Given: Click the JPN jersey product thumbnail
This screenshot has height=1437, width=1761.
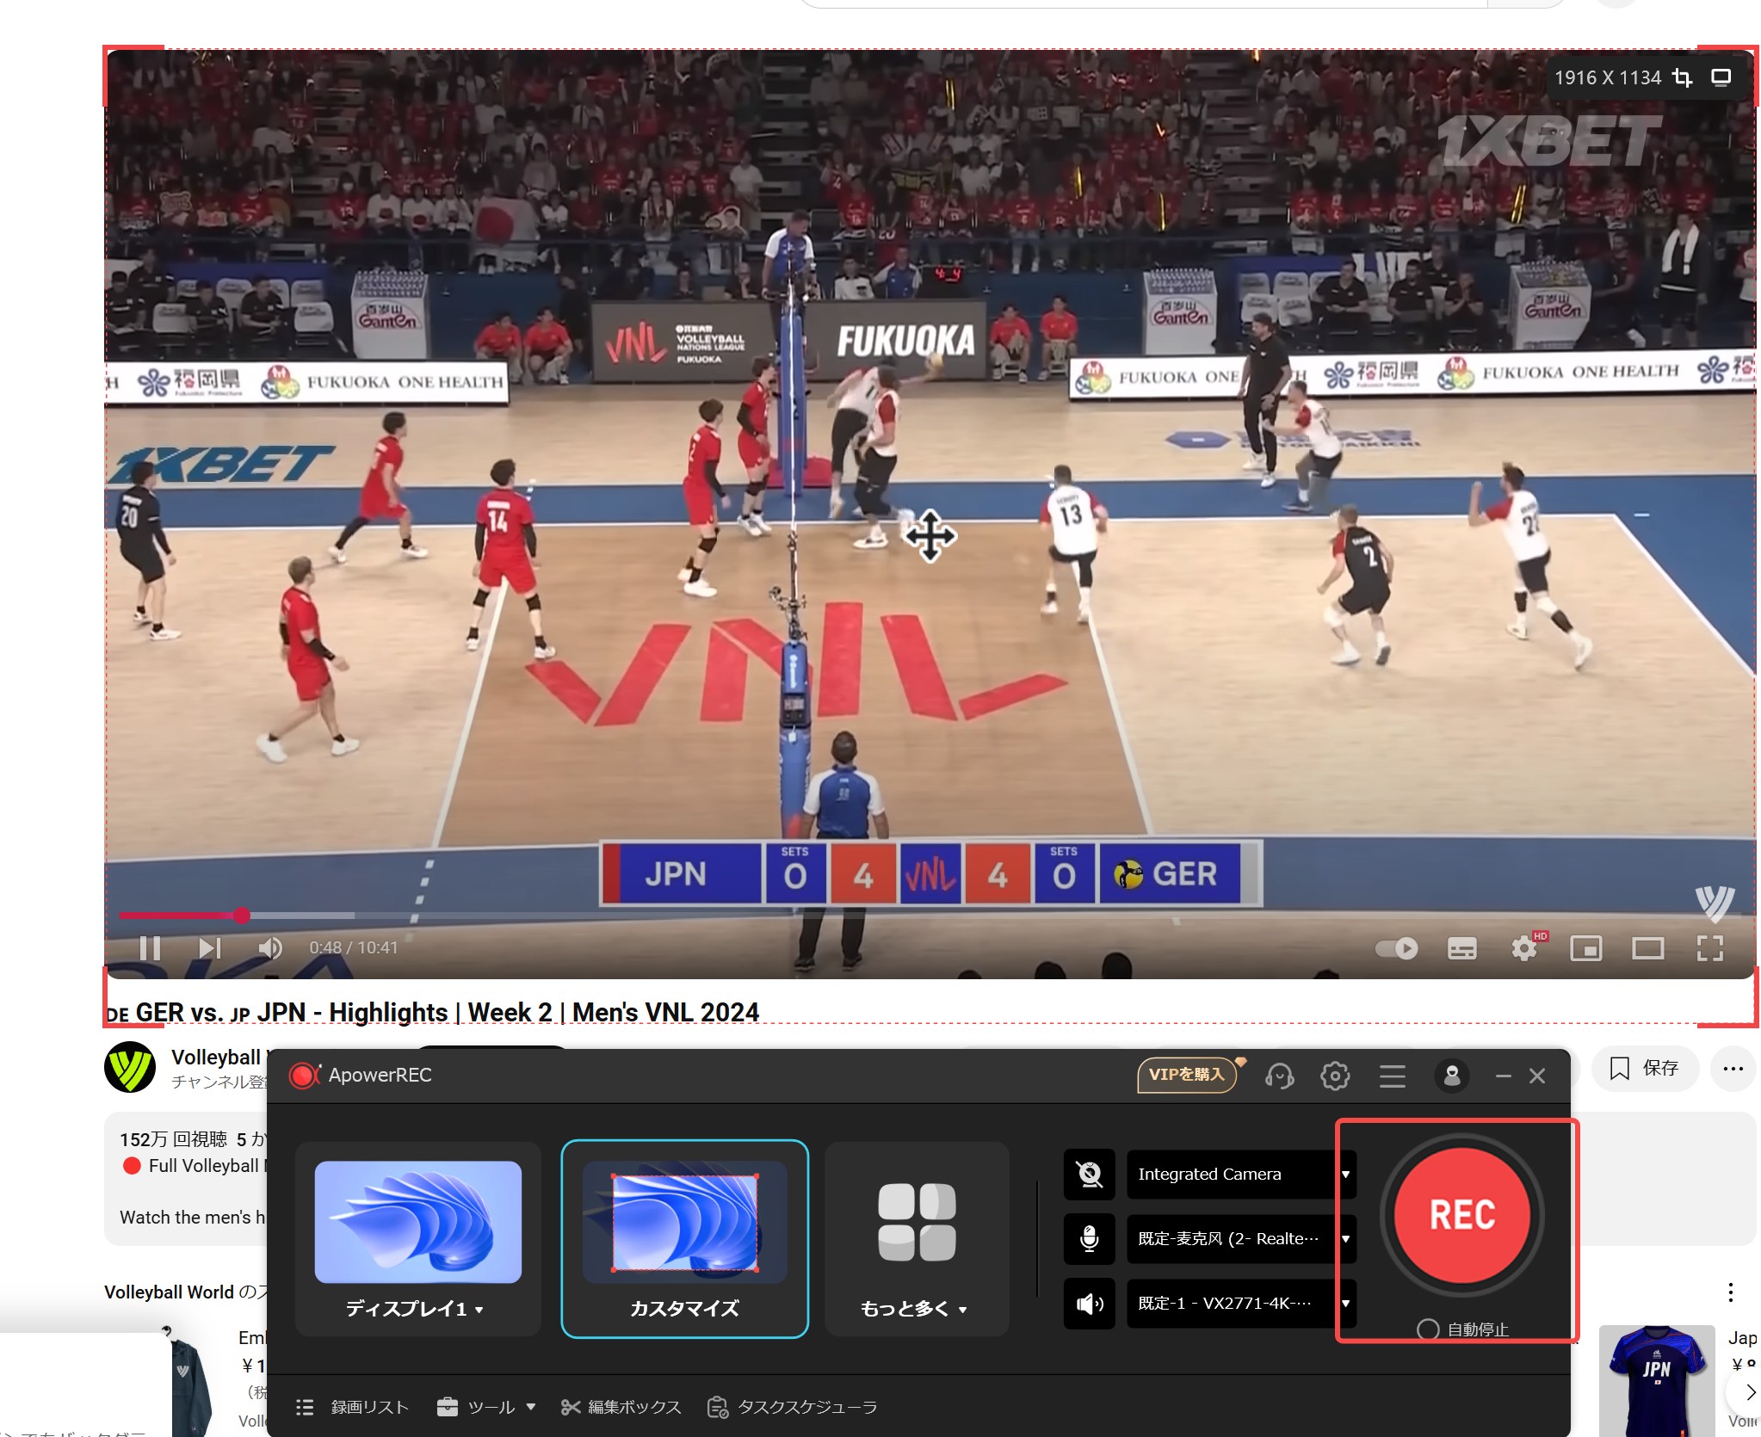Looking at the screenshot, I should (1657, 1379).
